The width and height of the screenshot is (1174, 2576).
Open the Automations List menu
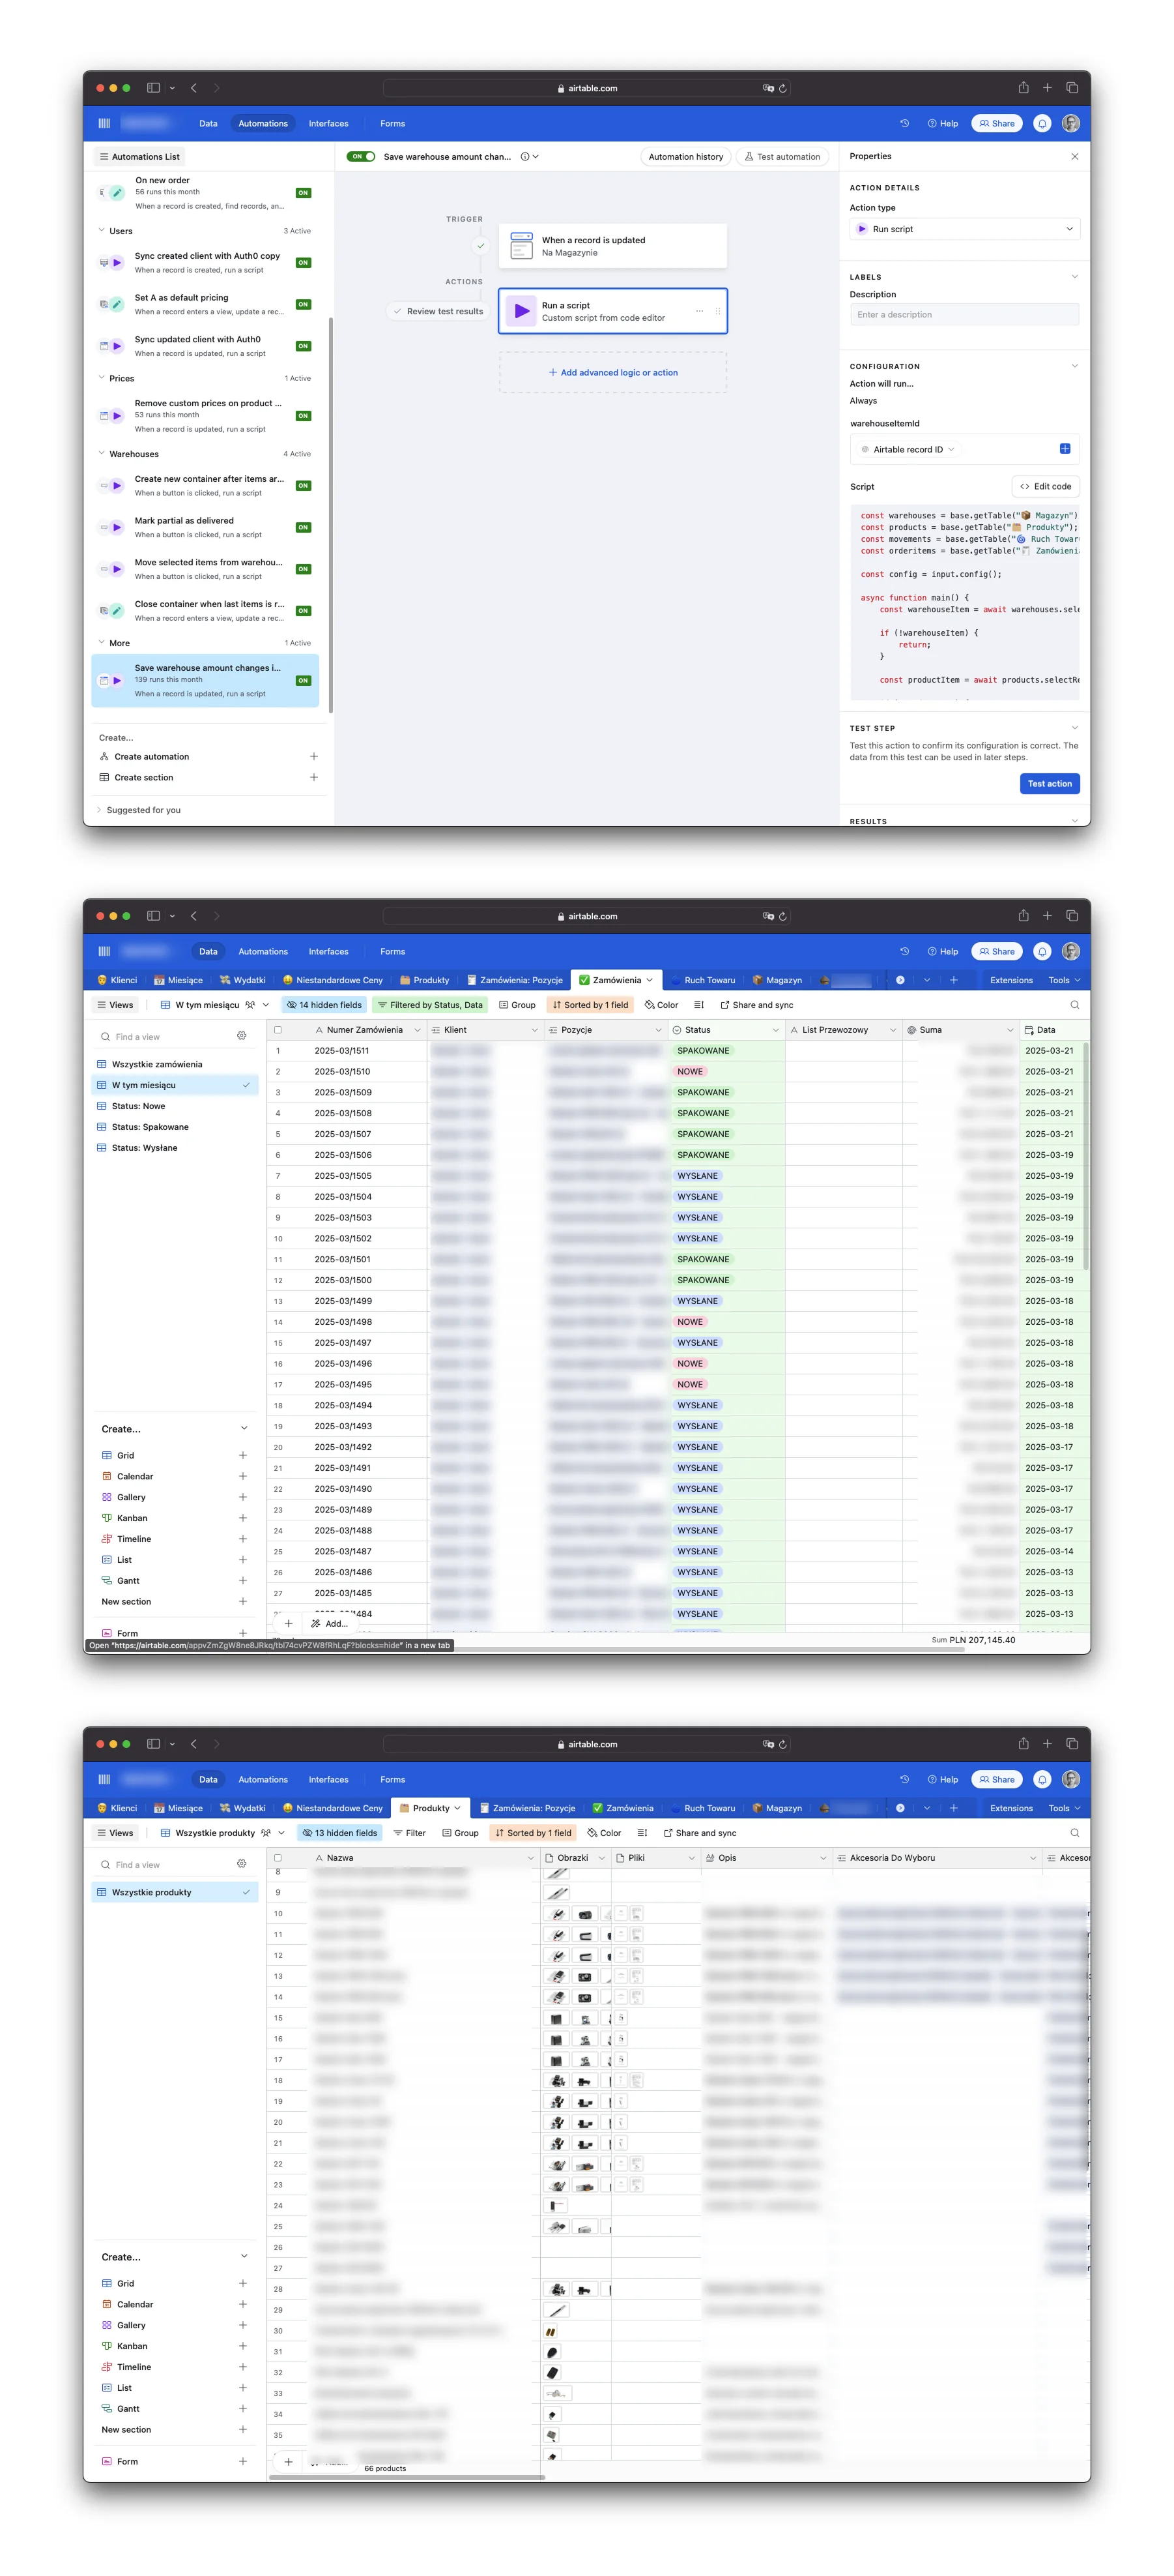click(139, 157)
